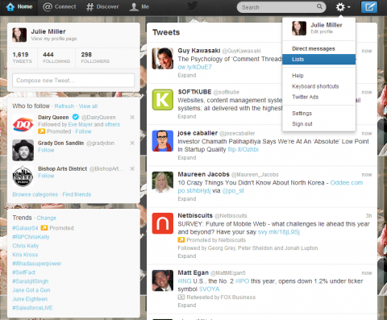This screenshot has height=320, width=387.
Task: Open the ow.ly/kDuE7 link
Action: (195, 67)
